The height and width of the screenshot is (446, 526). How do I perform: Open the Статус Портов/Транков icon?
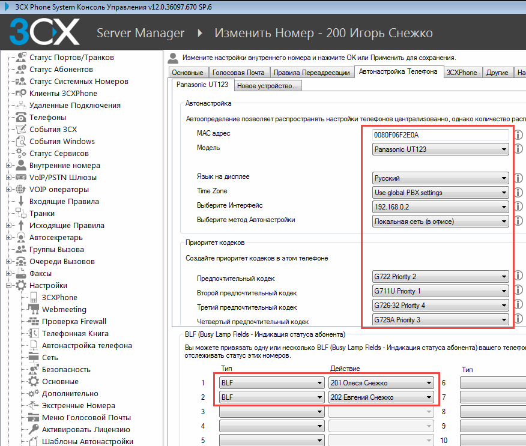click(x=21, y=58)
